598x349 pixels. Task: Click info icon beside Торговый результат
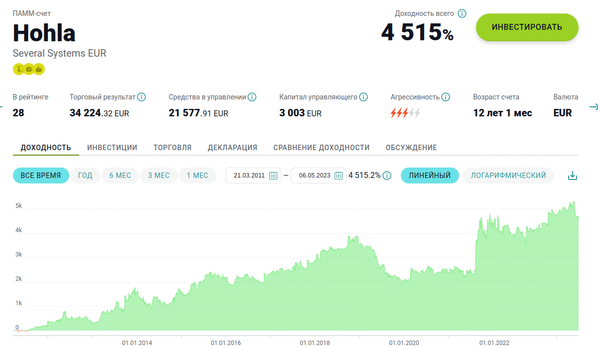coord(141,97)
